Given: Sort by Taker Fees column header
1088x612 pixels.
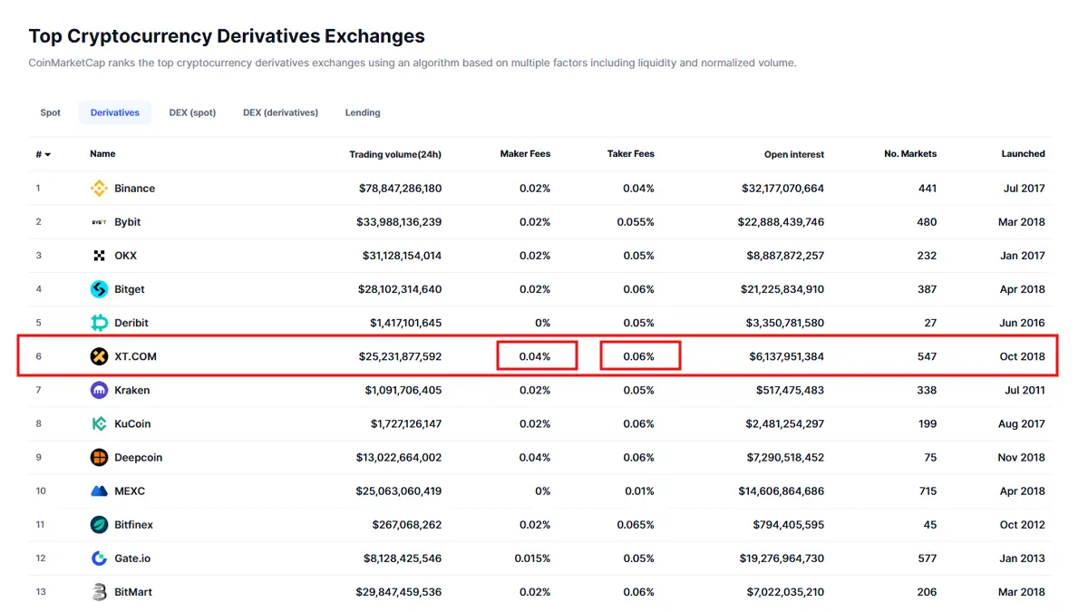Looking at the screenshot, I should point(631,154).
